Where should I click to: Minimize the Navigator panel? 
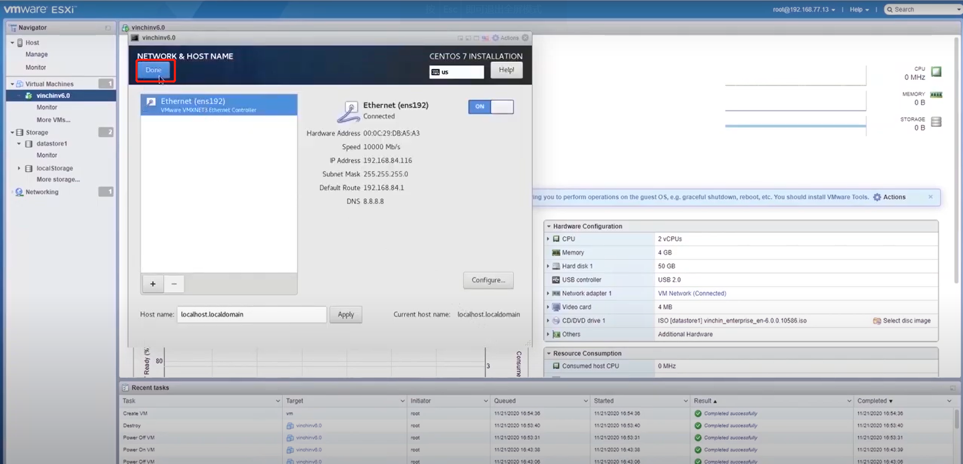[108, 28]
